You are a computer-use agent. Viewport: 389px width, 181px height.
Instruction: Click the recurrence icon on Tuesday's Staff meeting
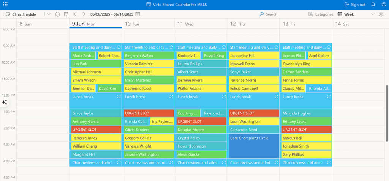tap(171, 47)
